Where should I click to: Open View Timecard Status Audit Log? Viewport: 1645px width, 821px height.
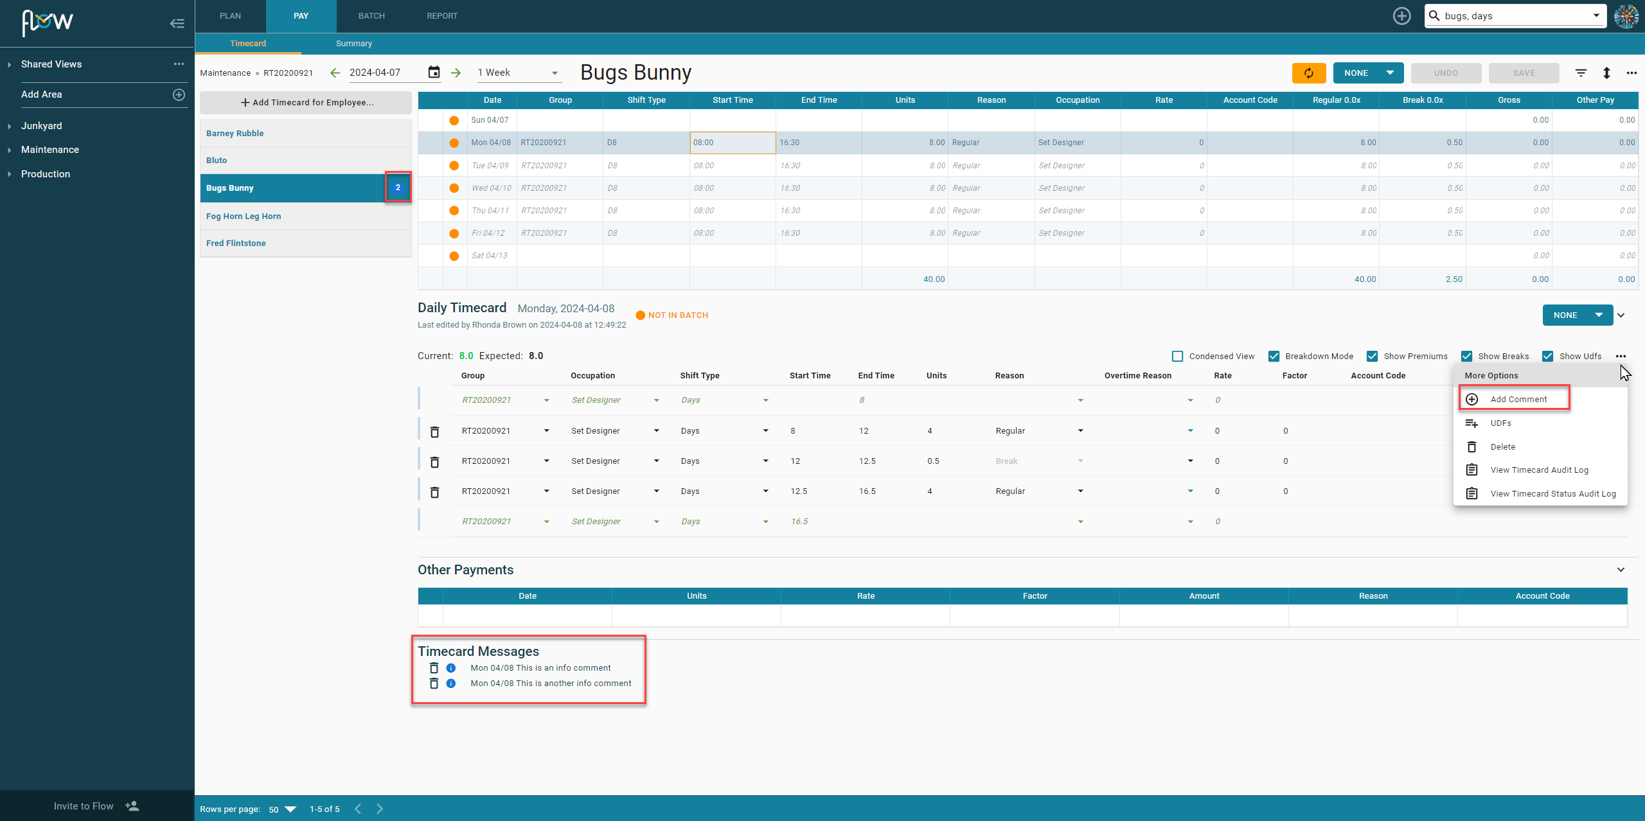point(1541,493)
